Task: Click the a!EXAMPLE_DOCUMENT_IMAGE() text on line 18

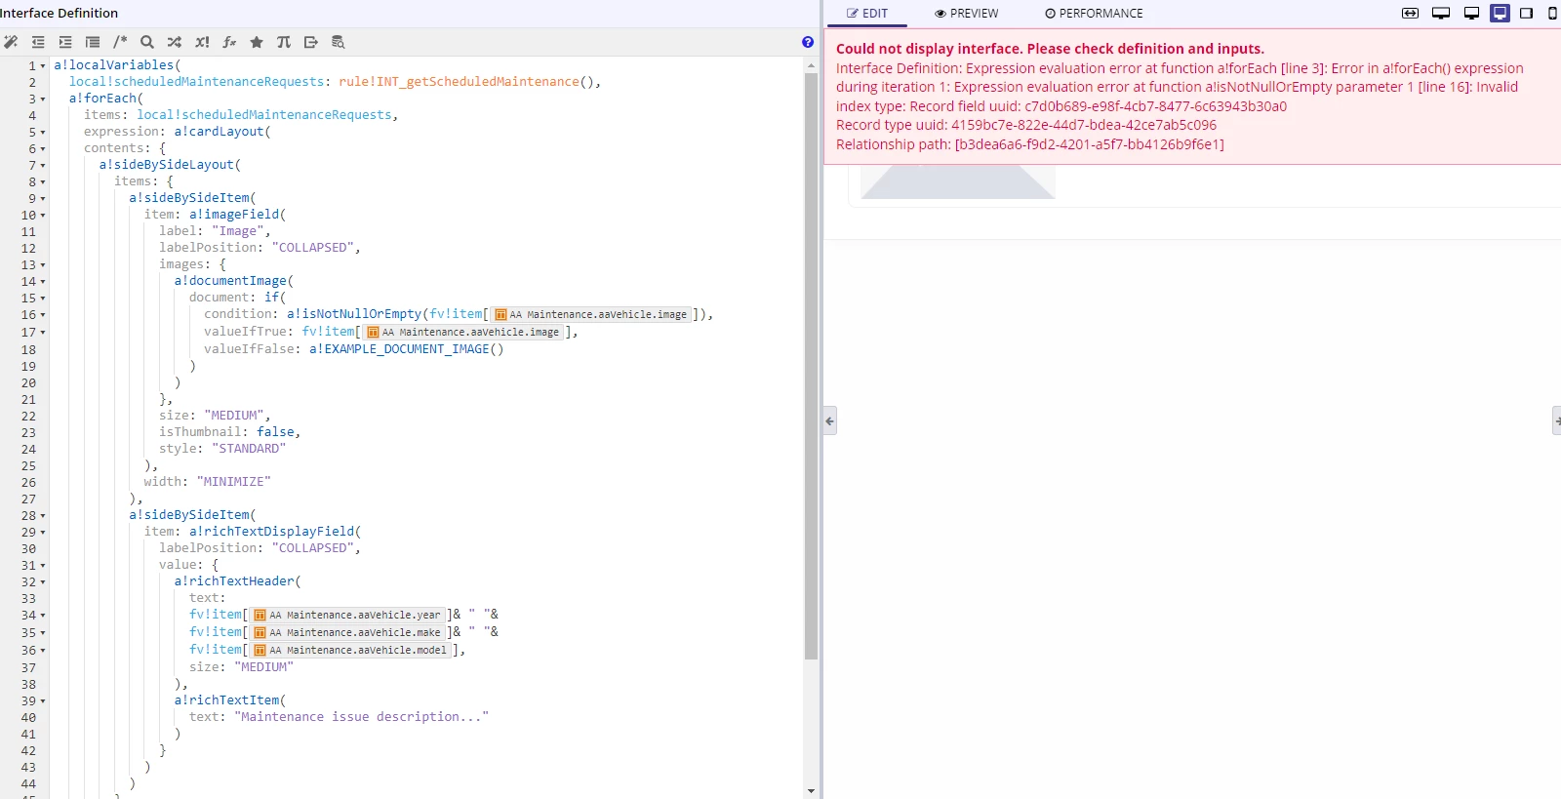Action: coord(406,349)
